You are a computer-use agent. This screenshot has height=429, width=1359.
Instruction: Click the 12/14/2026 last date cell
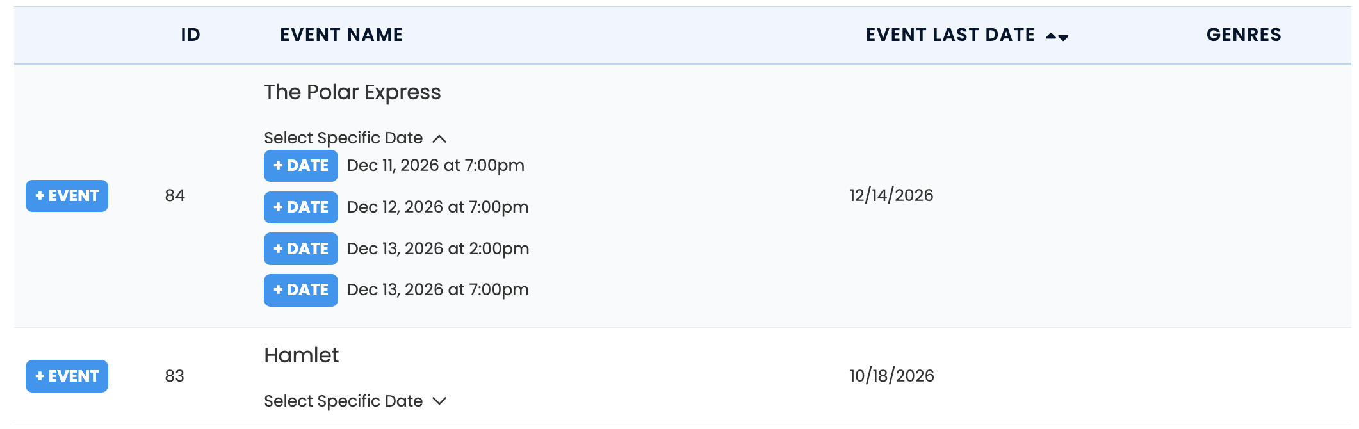click(x=891, y=196)
